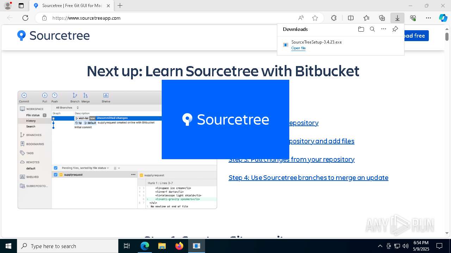Viewport: 451px width, 253px height.
Task: Open Firefox from taskbar
Action: (179, 246)
